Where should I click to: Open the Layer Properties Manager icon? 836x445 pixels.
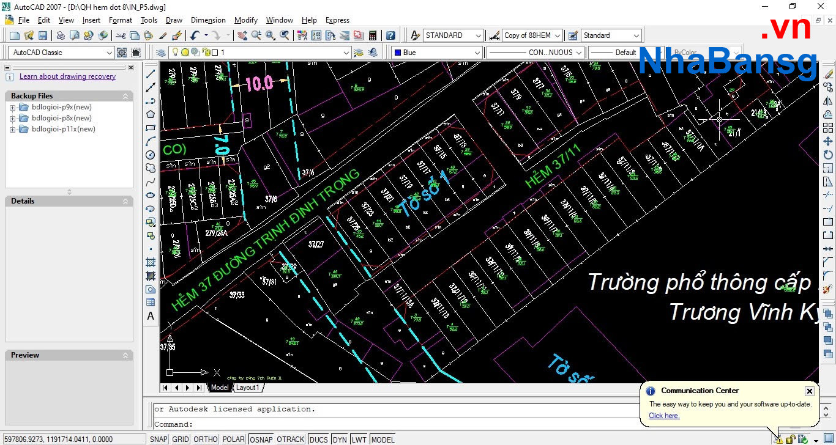[161, 53]
